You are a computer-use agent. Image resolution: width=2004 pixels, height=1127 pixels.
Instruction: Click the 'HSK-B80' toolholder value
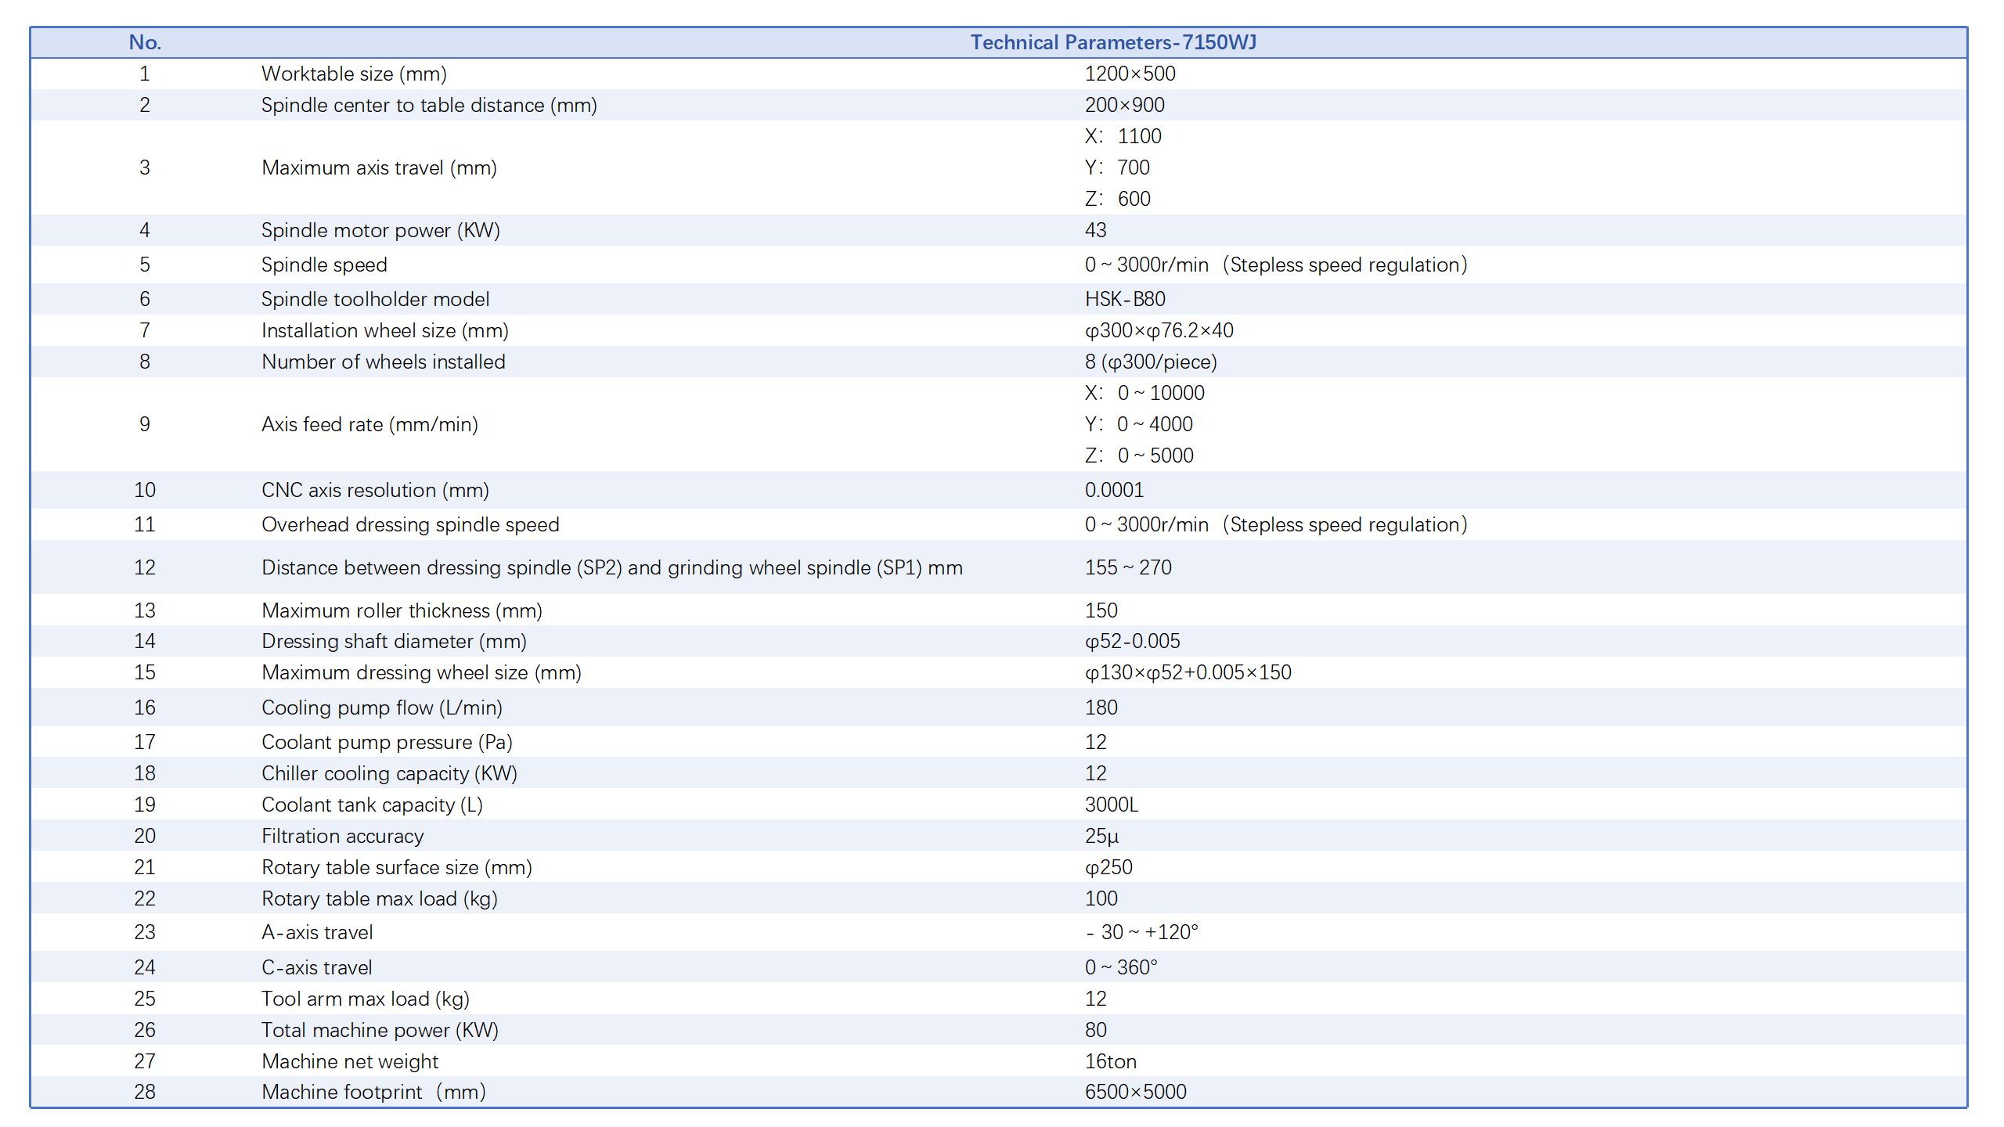coord(1125,299)
